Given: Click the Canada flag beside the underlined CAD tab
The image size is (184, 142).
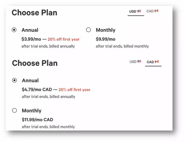Looking at the screenshot, I should pyautogui.click(x=157, y=62).
